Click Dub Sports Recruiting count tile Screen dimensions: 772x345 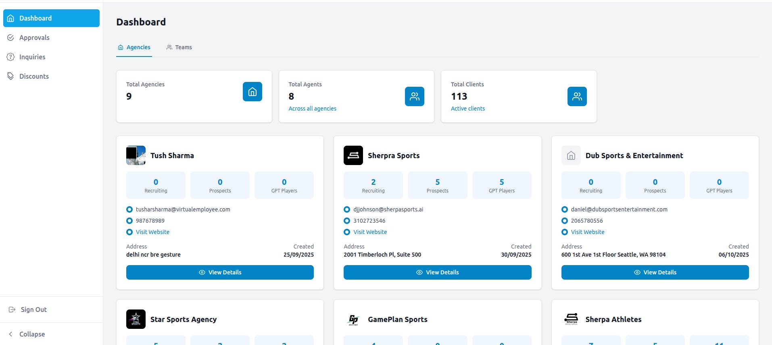pos(591,185)
